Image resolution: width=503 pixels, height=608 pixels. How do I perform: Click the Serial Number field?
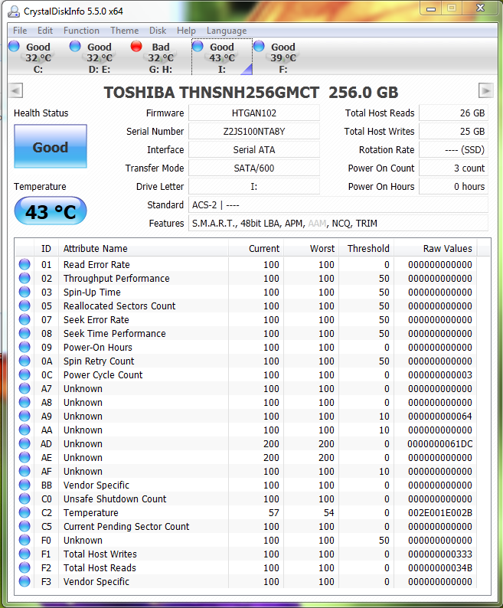pos(253,132)
